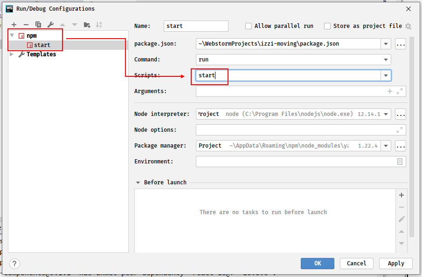Expand the Templates tree node
Screen dimensions: 422x277
(x=12, y=54)
